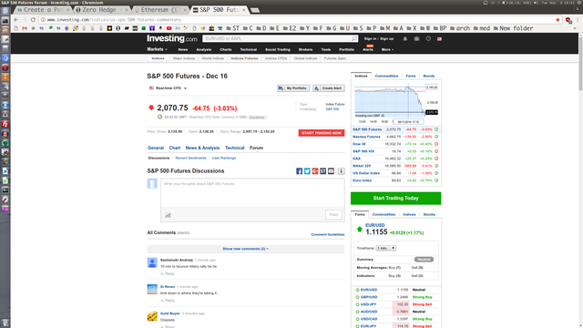Viewport: 583px width, 328px height.
Task: Click the info icon beside share buttons
Action: coord(341,171)
